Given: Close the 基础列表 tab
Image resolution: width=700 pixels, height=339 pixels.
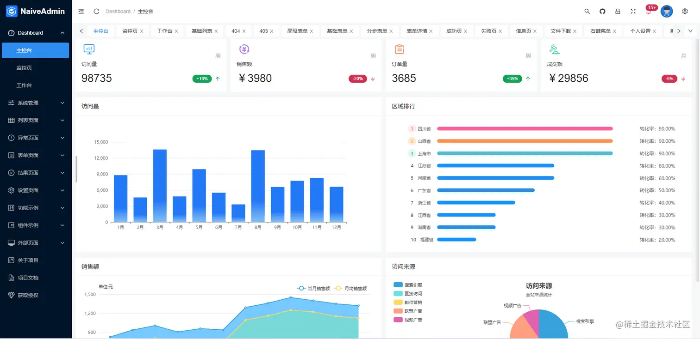Looking at the screenshot, I should tap(216, 31).
